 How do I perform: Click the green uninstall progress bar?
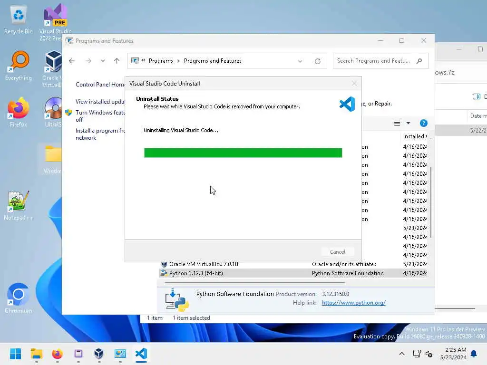[x=243, y=153]
